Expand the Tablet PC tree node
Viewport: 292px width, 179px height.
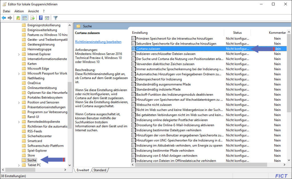point(19,165)
